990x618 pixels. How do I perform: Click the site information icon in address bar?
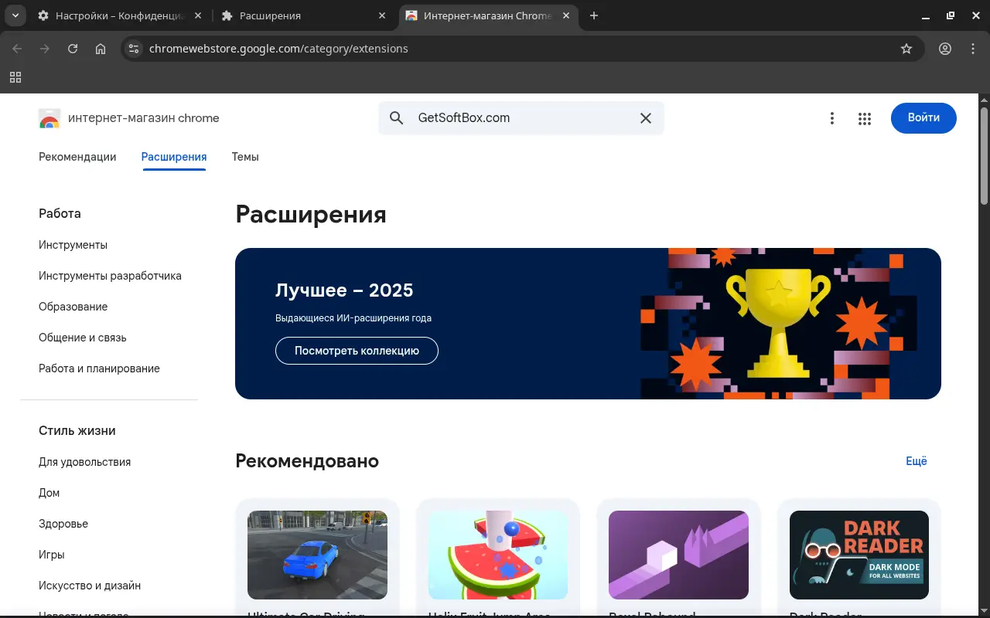click(x=134, y=49)
